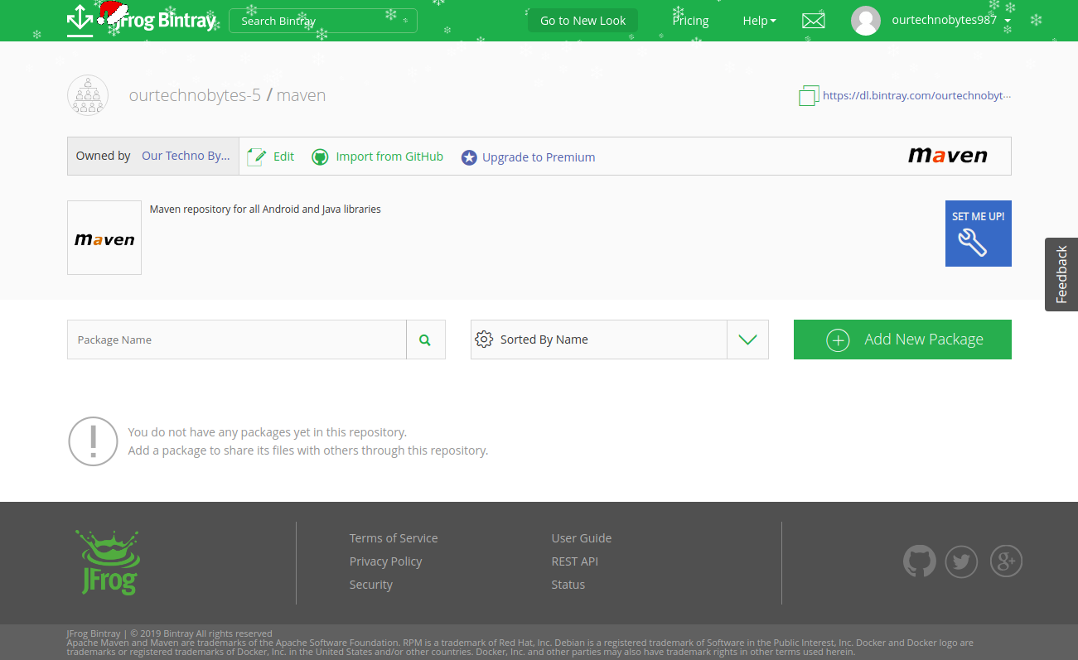Click Pricing in the top navigation
Screen dimensions: 1078x660
[690, 21]
